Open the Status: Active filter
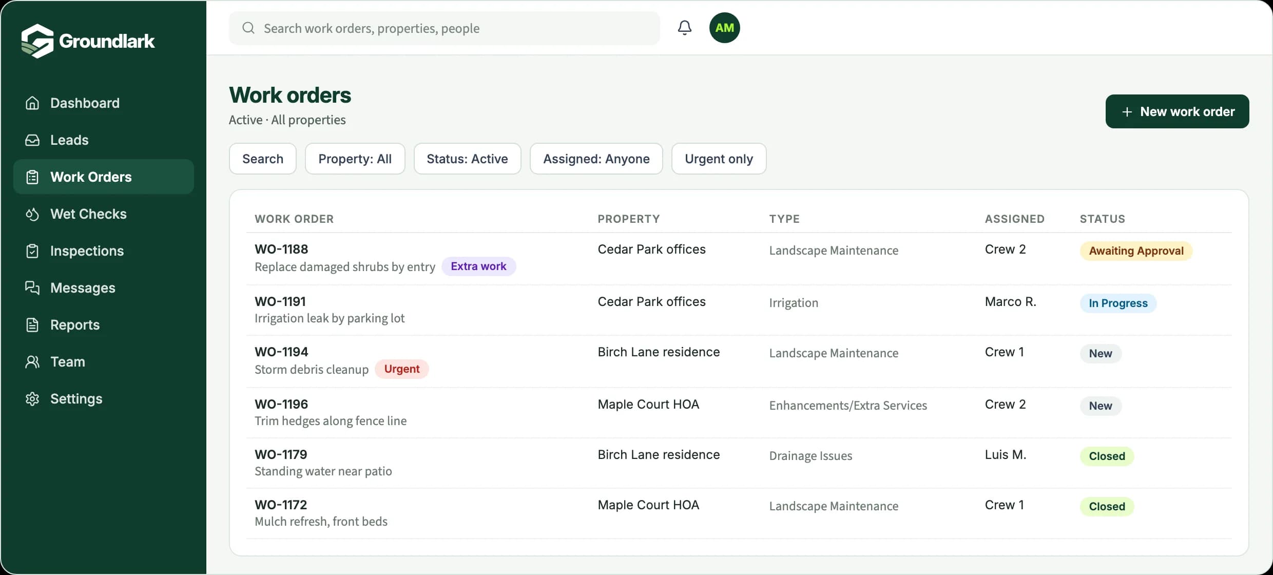1273x575 pixels. (467, 159)
